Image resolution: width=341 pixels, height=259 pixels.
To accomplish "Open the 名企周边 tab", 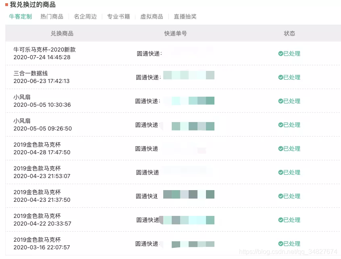I will point(85,17).
